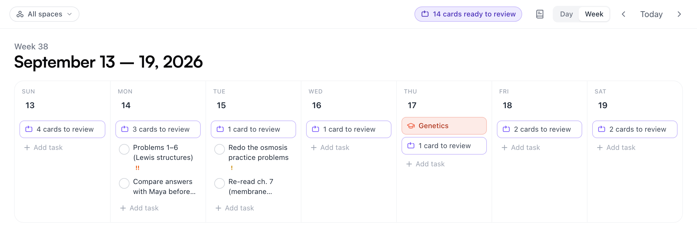Screen dimensions: 697x241
Task: Add task on Monday 14
Action: click(140, 208)
